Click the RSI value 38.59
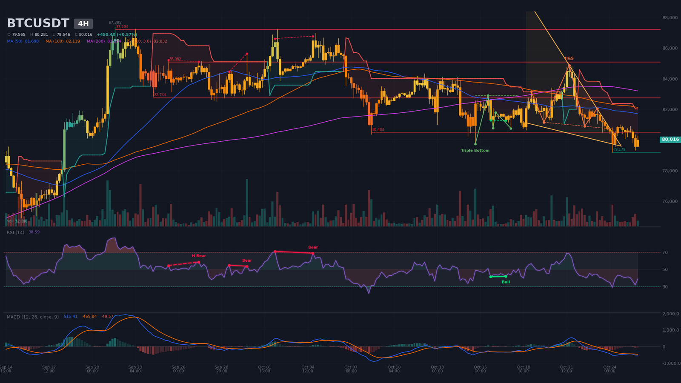681x383 pixels. coord(34,232)
